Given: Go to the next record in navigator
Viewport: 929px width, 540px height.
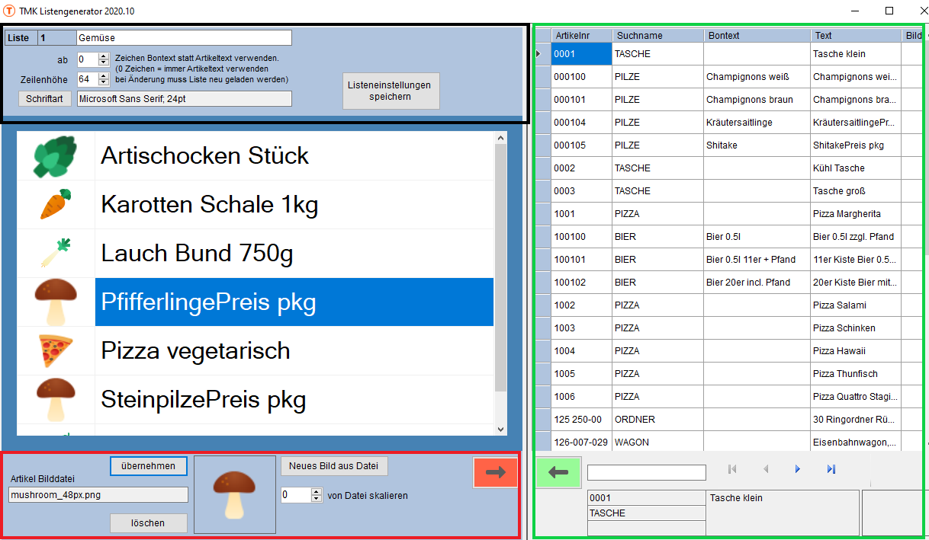Looking at the screenshot, I should click(x=798, y=469).
